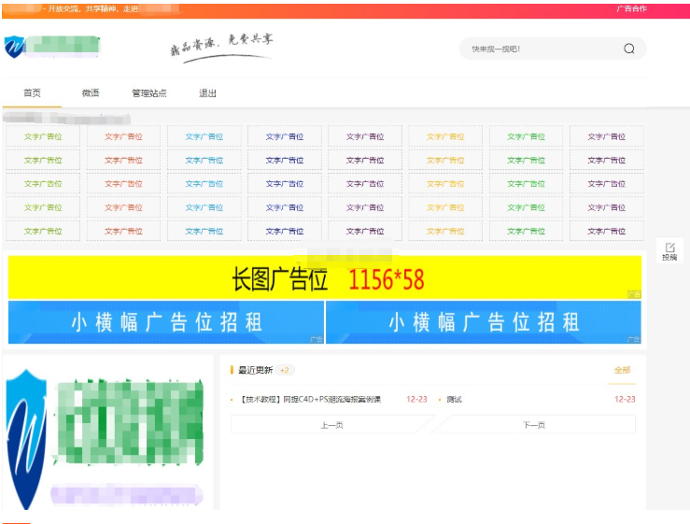
Task: Open the 管理站点 menu item
Action: (x=149, y=92)
